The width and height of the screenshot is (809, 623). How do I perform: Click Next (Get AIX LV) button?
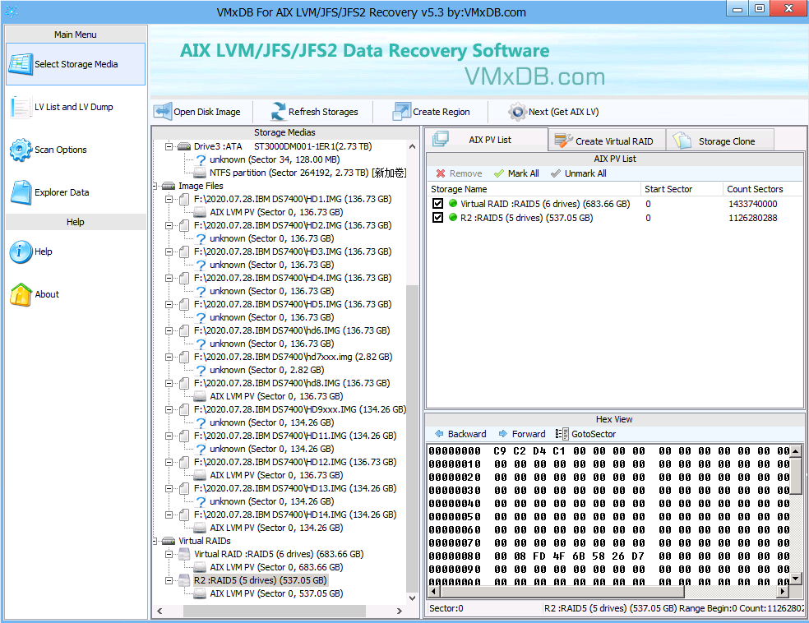click(x=553, y=112)
